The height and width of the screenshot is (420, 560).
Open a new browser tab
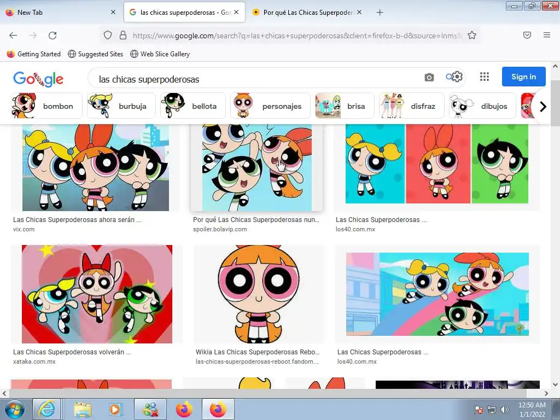[x=380, y=13]
